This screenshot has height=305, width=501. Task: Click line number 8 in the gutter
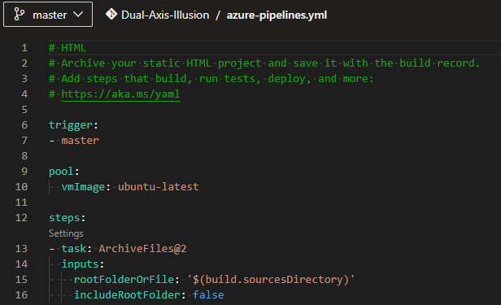click(x=24, y=156)
